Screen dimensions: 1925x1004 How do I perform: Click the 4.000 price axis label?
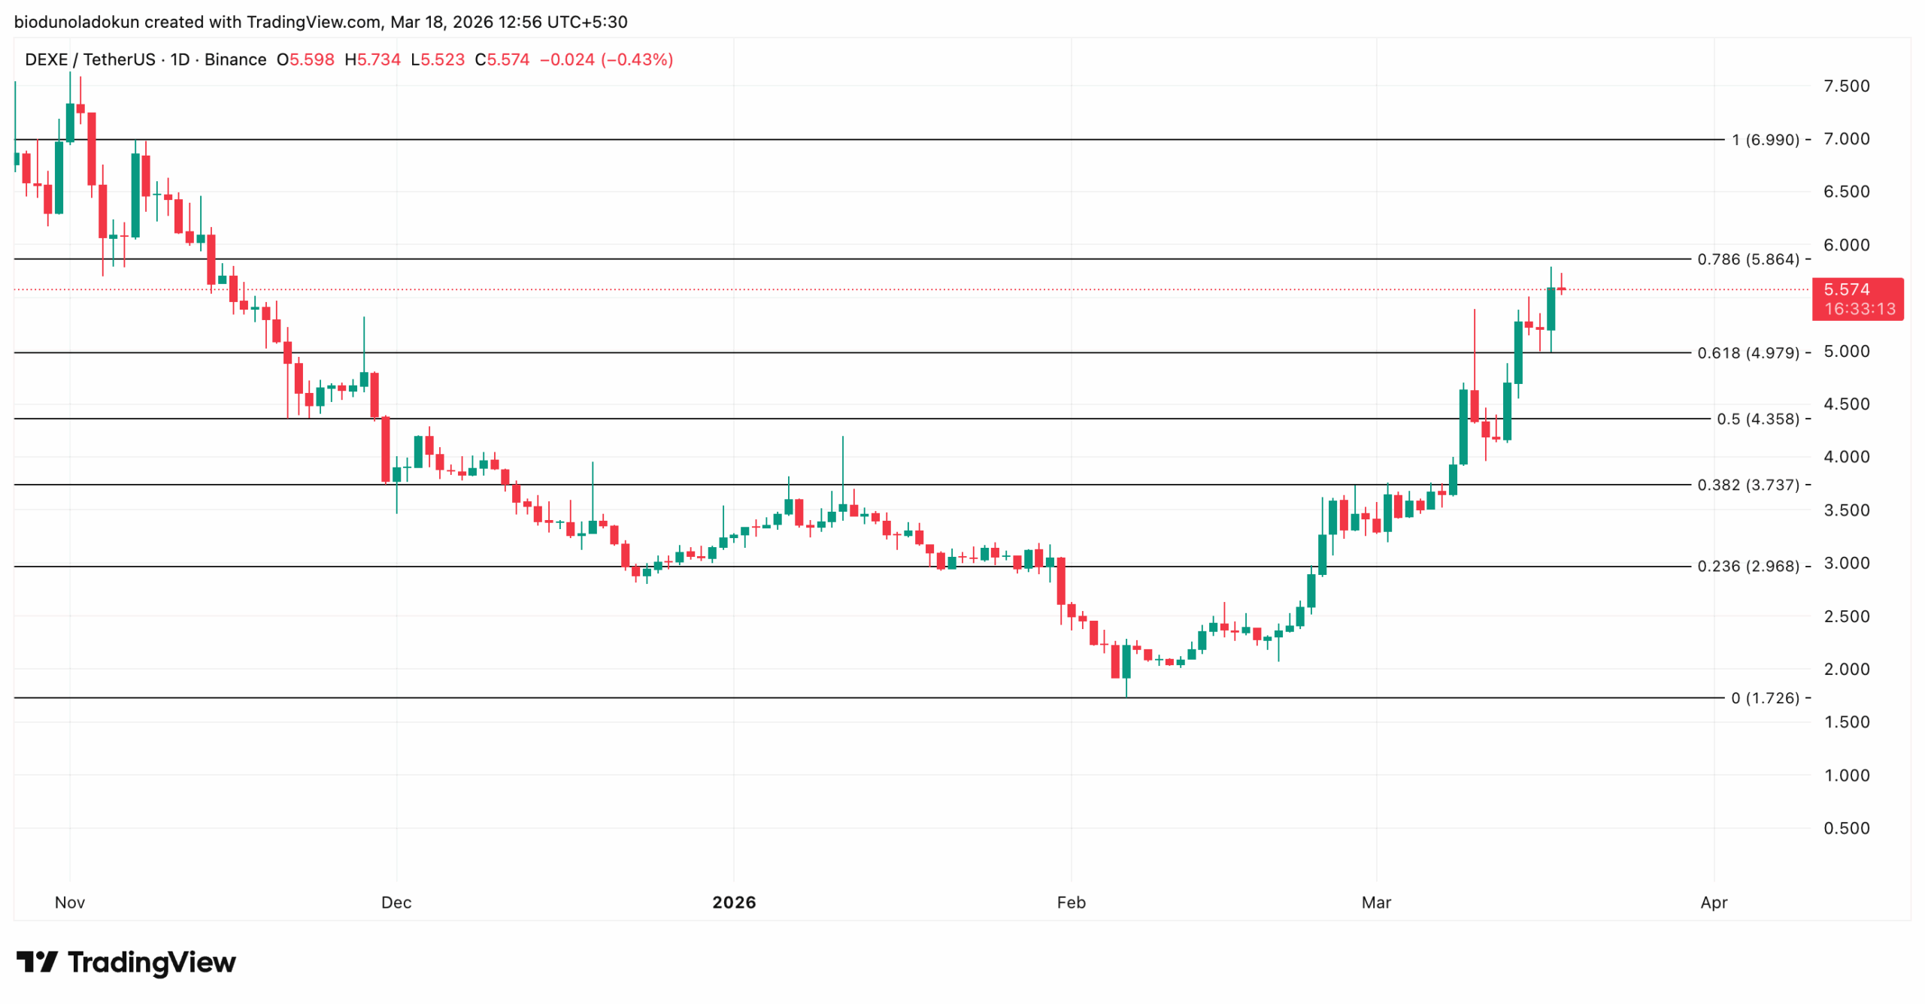point(1846,457)
